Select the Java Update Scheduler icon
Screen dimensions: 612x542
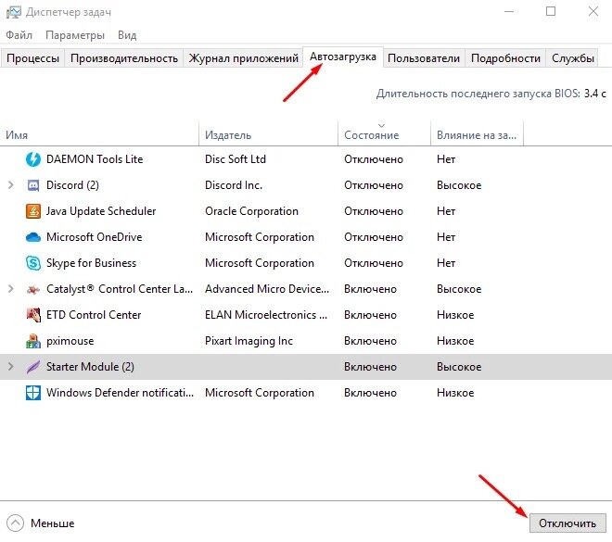pos(33,211)
